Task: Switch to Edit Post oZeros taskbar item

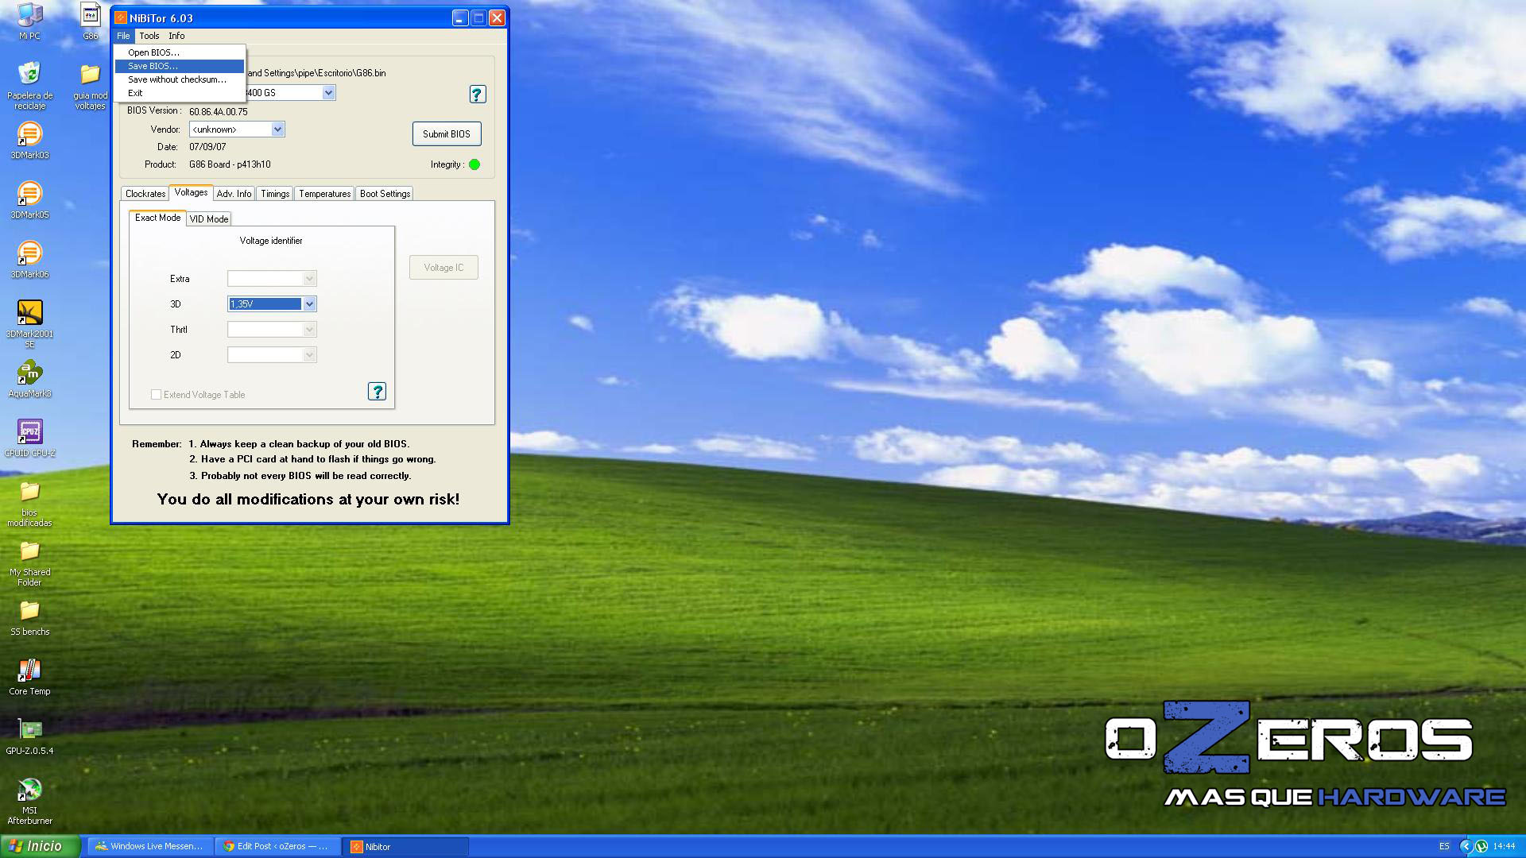Action: (x=278, y=847)
